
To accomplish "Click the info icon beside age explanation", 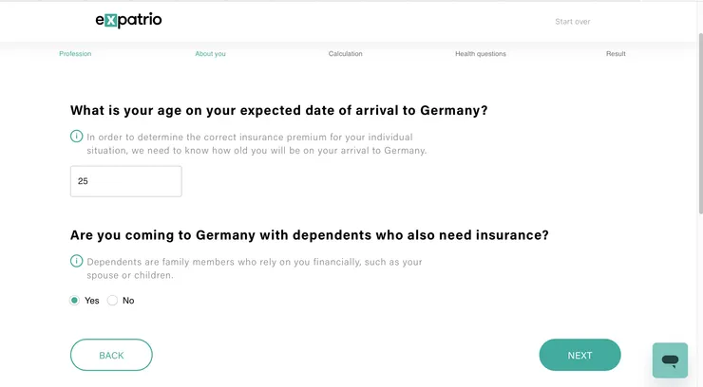I will (x=76, y=136).
